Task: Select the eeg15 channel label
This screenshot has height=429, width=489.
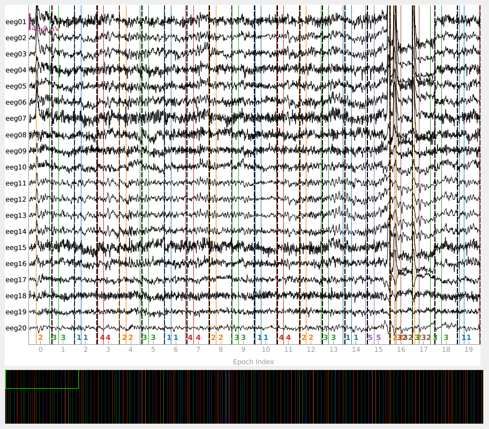Action: 16,248
